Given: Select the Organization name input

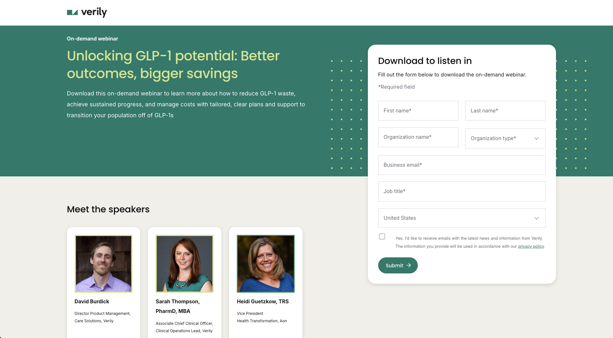Looking at the screenshot, I should point(418,137).
